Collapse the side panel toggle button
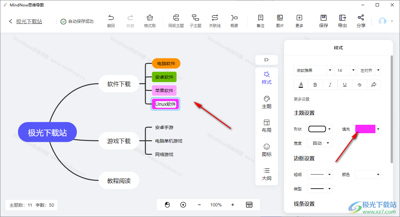Image resolution: width=400 pixels, height=217 pixels. (267, 60)
